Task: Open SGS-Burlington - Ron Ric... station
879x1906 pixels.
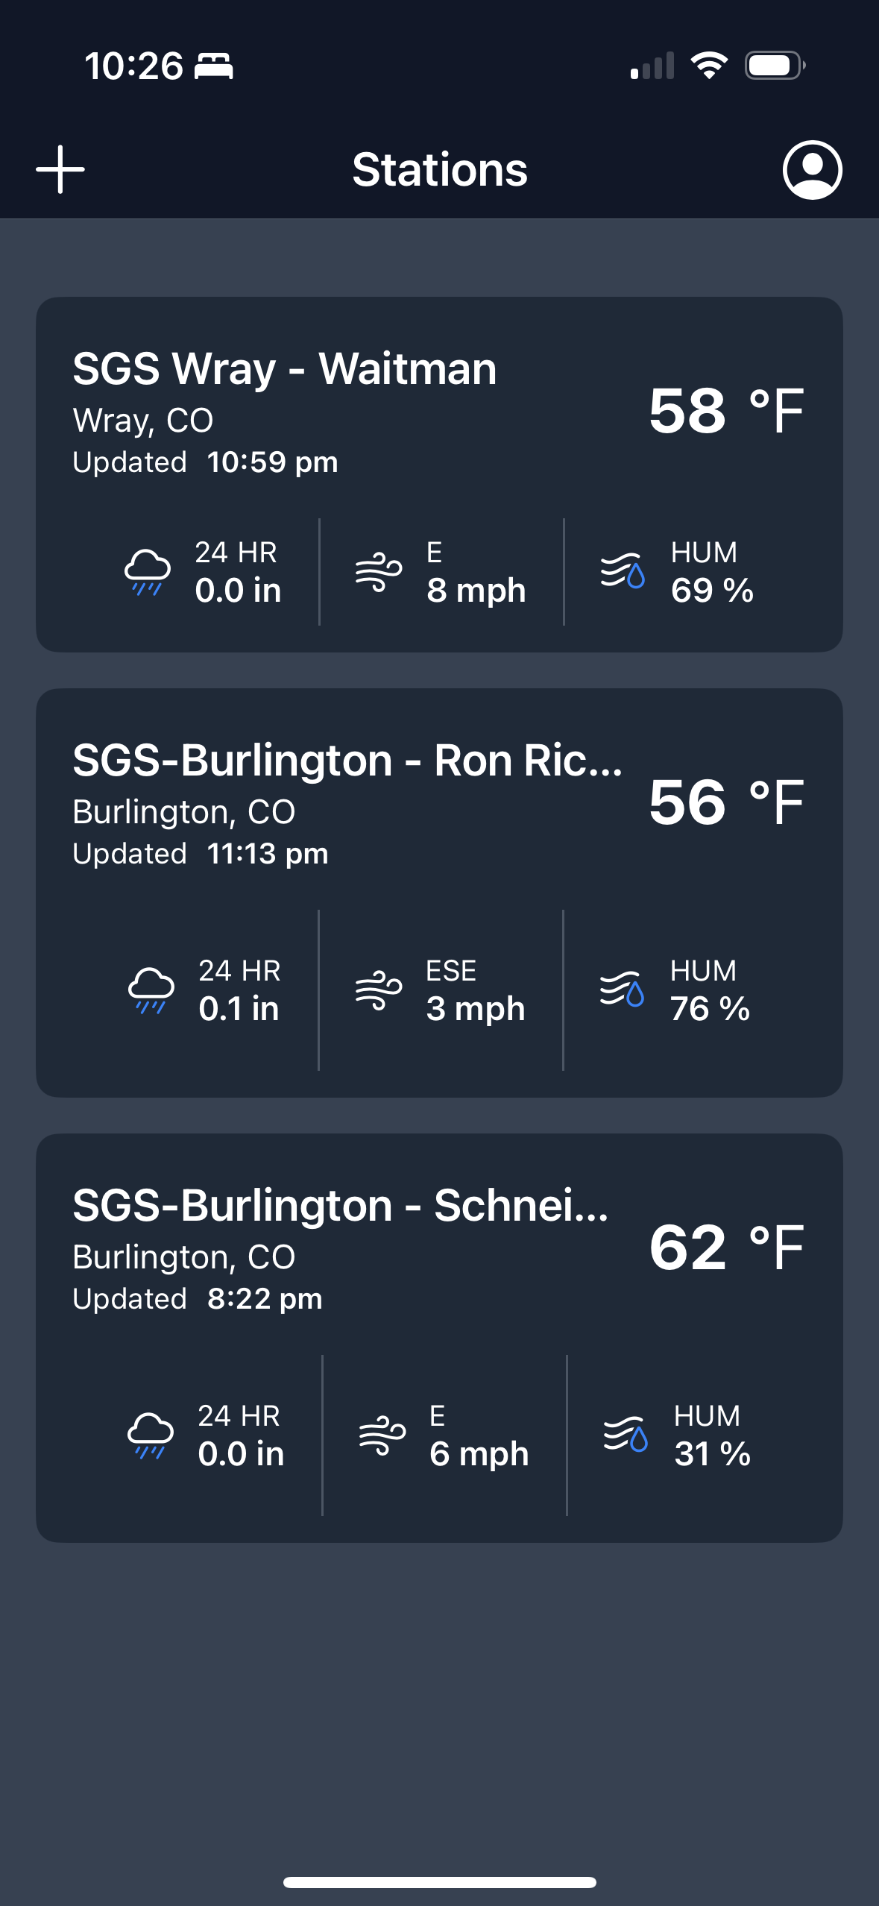Action: click(347, 761)
